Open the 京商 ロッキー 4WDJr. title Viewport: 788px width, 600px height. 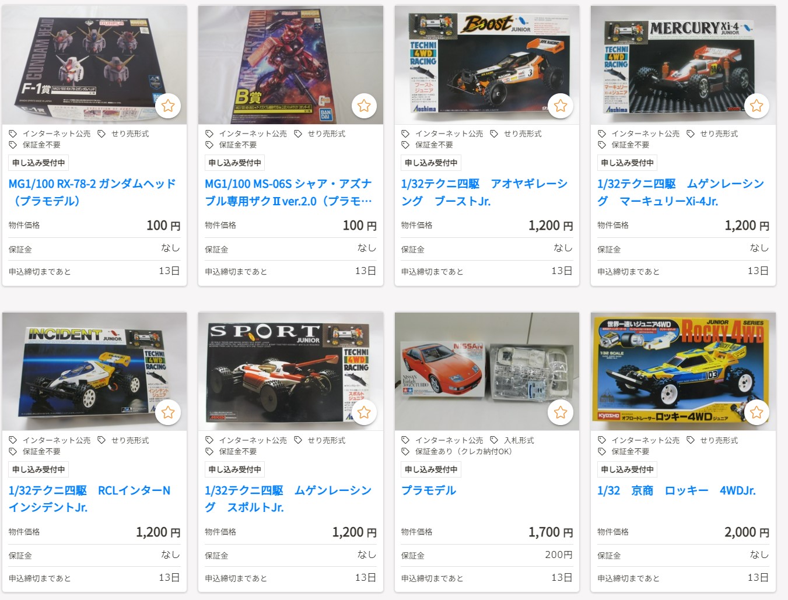click(677, 490)
